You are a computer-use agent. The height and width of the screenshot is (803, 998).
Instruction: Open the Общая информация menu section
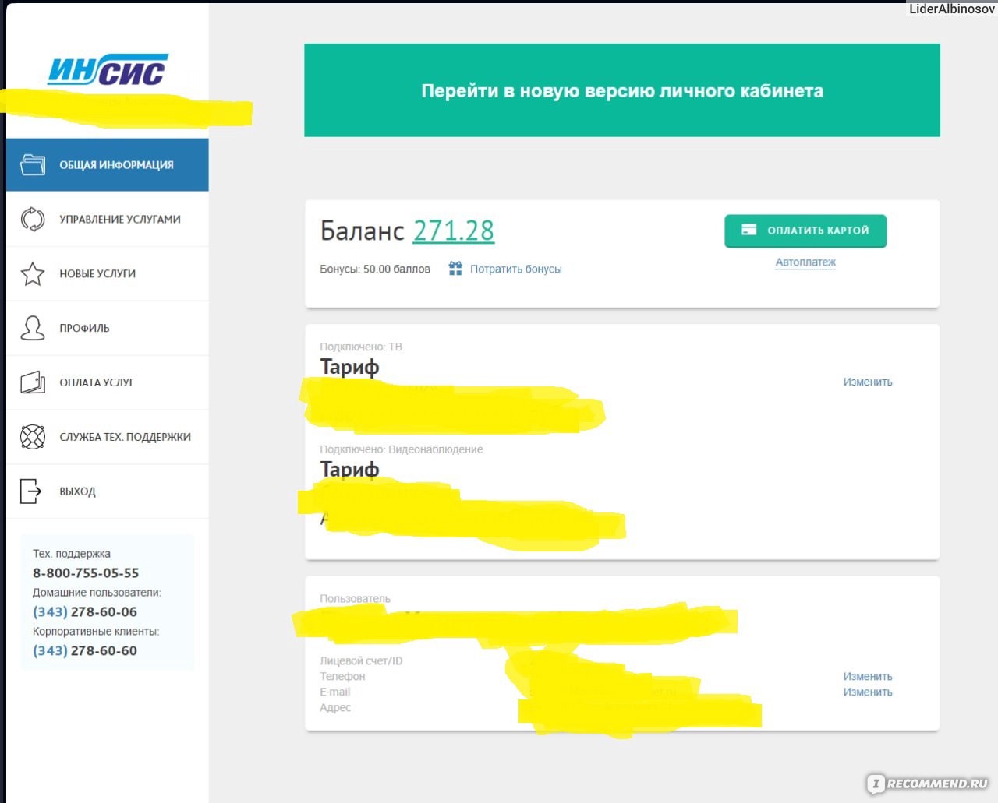(x=108, y=164)
